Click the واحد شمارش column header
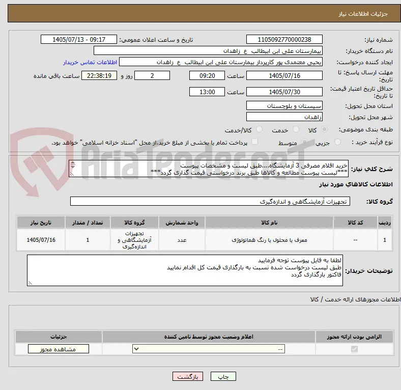This screenshot has height=390, width=401. click(x=182, y=222)
